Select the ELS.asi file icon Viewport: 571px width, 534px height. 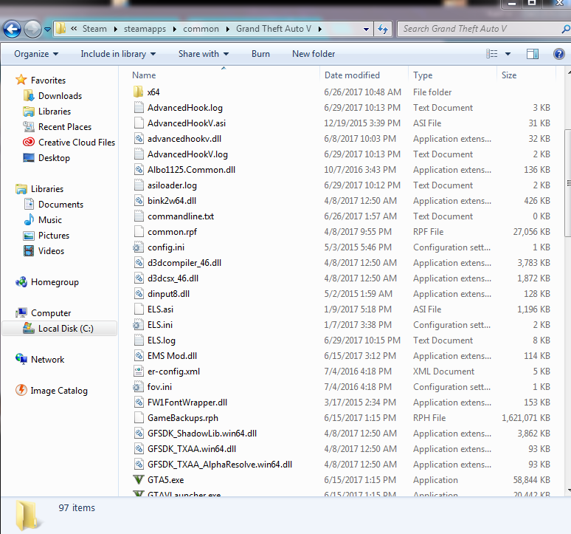pos(139,309)
